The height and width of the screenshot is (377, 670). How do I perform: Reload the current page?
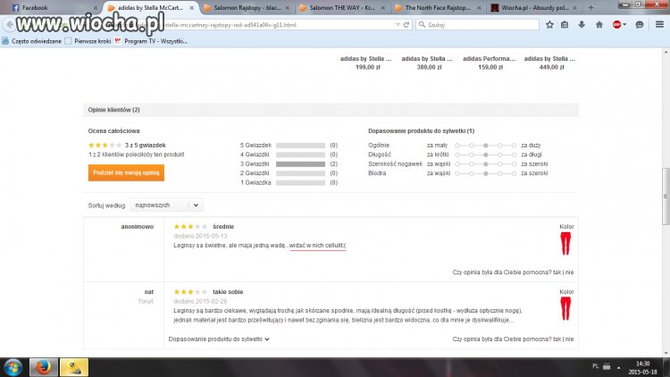[x=406, y=25]
